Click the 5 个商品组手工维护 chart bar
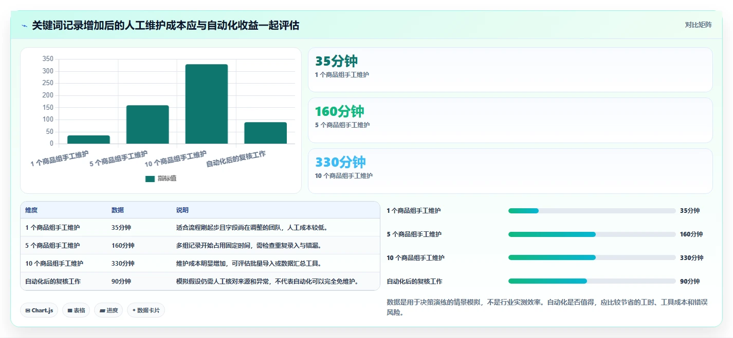This screenshot has height=338, width=733. click(x=148, y=125)
